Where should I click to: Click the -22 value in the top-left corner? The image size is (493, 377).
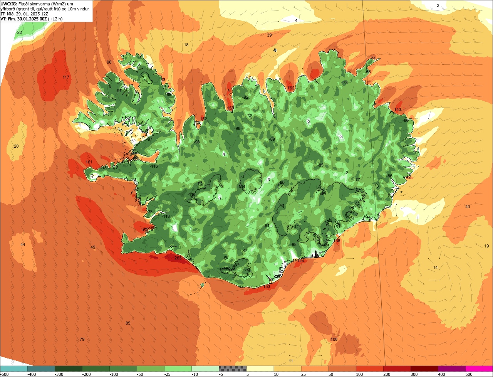coord(19,33)
